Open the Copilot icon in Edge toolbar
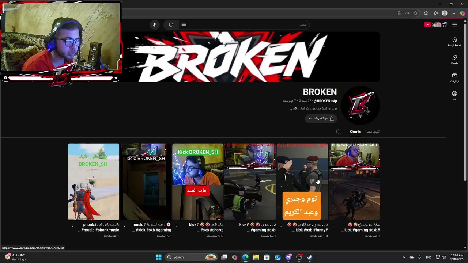The width and height of the screenshot is (468, 263). click(x=463, y=13)
